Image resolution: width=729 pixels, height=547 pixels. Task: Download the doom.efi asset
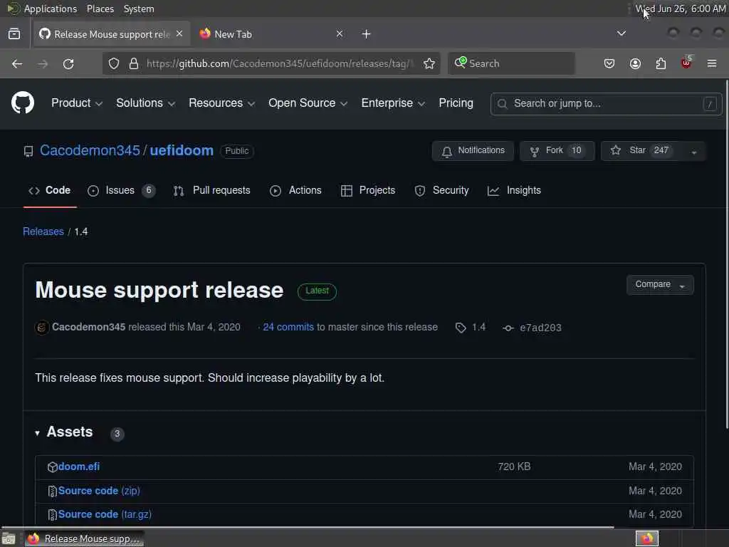point(79,467)
